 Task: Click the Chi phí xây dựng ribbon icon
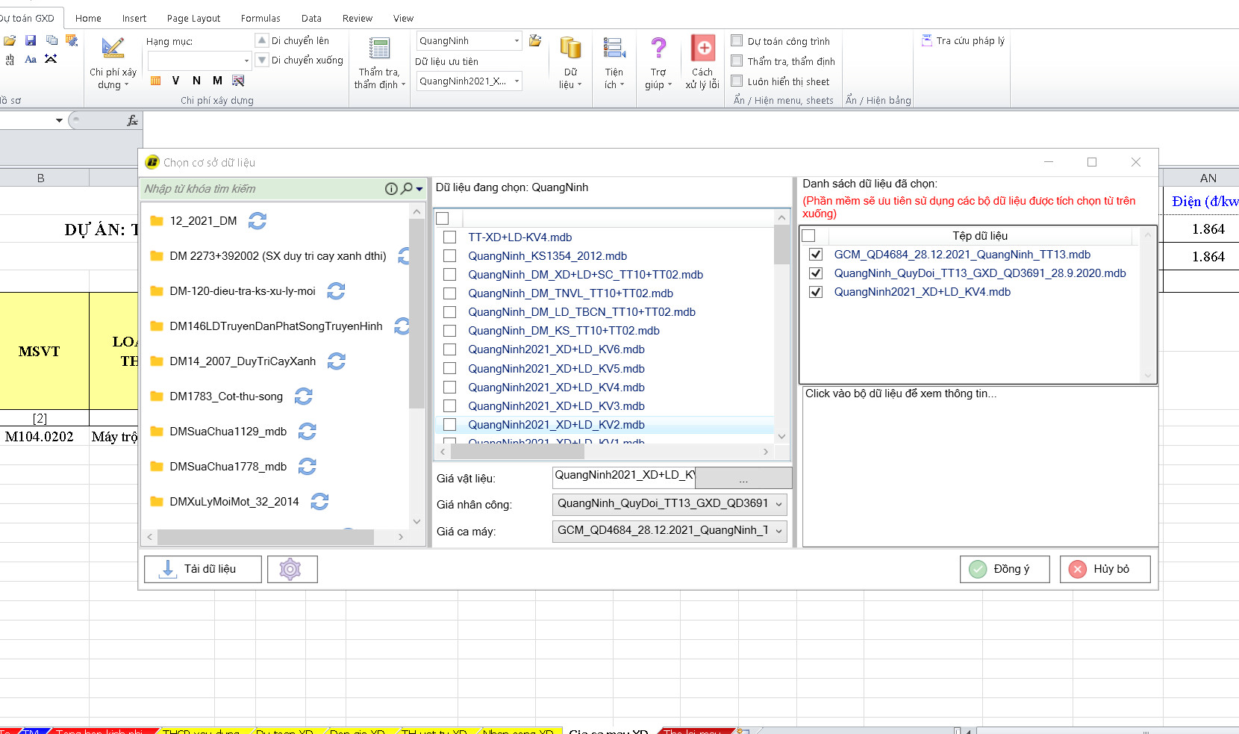coord(113,49)
